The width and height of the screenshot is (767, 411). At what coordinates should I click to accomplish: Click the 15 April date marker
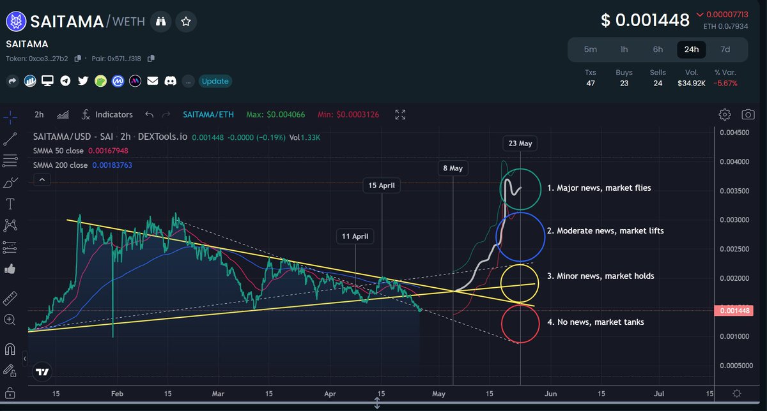point(382,186)
